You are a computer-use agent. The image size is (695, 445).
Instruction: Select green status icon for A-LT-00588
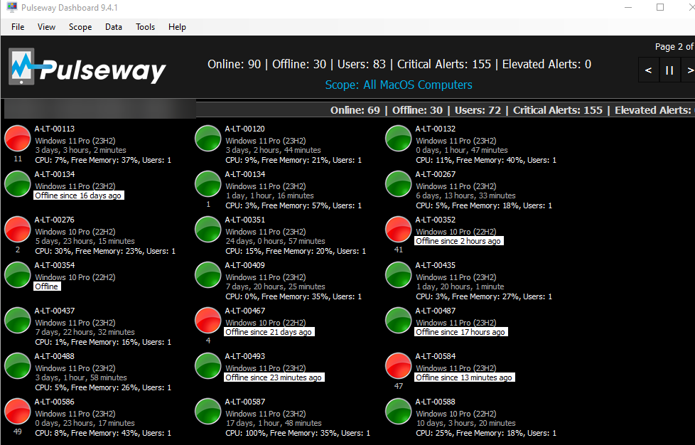click(x=399, y=412)
